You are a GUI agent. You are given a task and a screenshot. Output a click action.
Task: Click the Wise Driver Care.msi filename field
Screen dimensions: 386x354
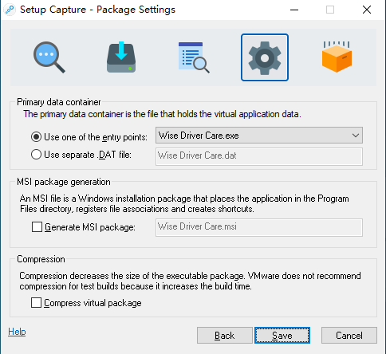click(259, 227)
